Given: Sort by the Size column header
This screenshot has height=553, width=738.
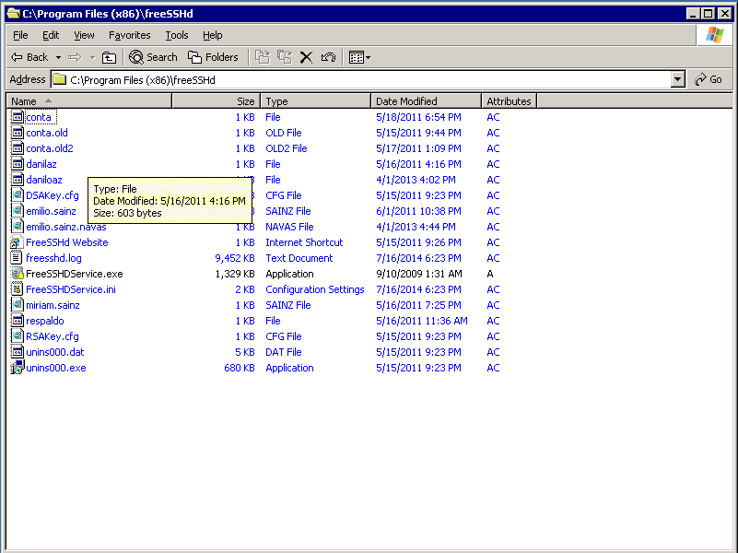Looking at the screenshot, I should tap(216, 101).
